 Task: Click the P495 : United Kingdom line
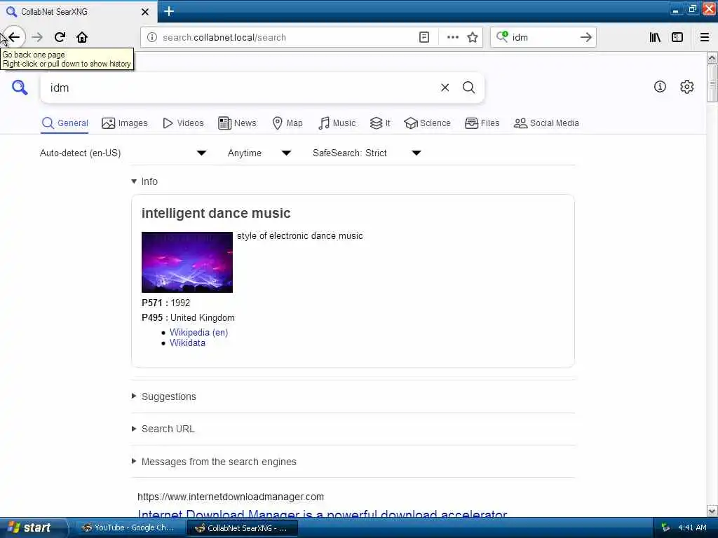tap(188, 317)
